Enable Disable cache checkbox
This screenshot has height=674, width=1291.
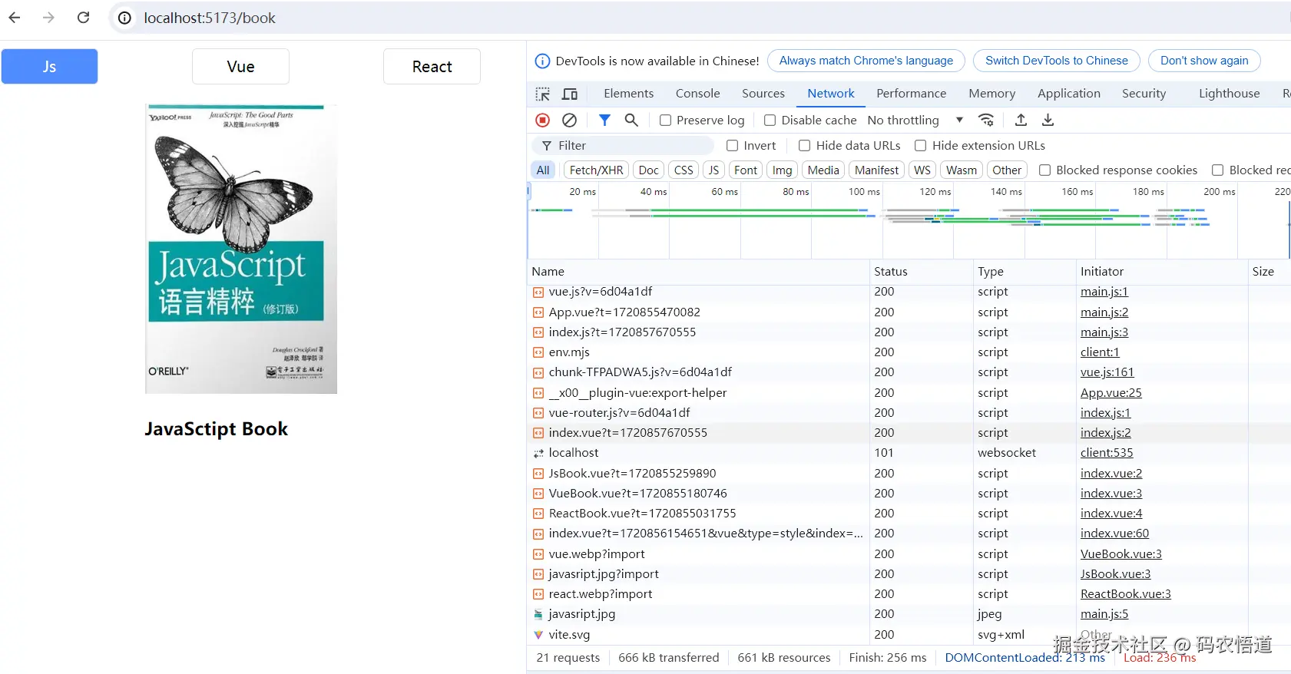pyautogui.click(x=770, y=120)
